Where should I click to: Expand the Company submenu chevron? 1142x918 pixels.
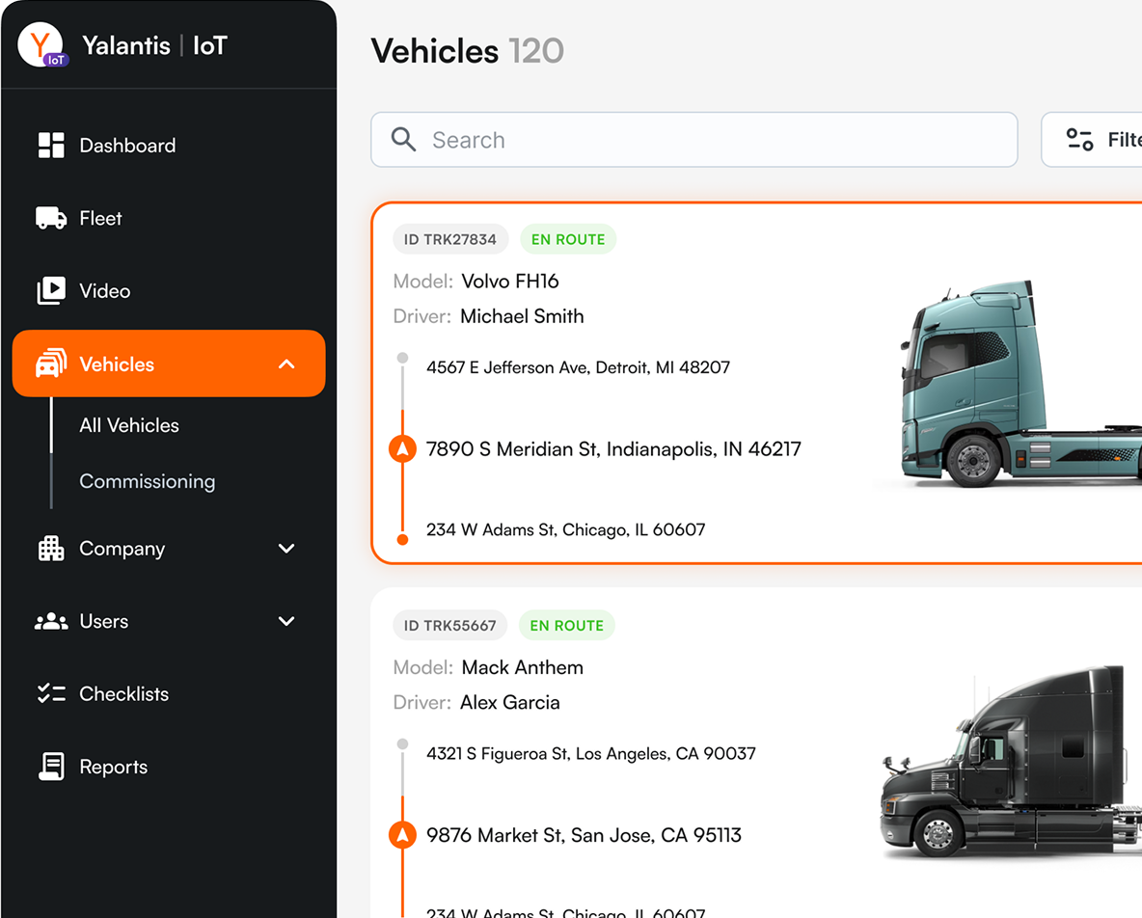[x=286, y=549]
